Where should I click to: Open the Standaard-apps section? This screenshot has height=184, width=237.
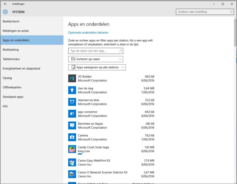13,97
